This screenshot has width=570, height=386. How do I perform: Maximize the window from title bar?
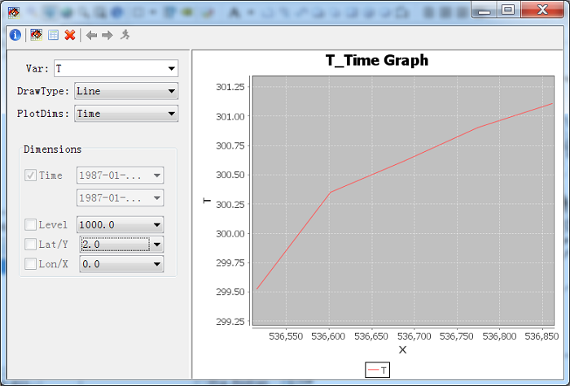(508, 10)
